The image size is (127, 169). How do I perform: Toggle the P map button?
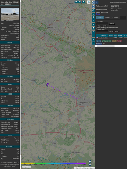coord(93,32)
